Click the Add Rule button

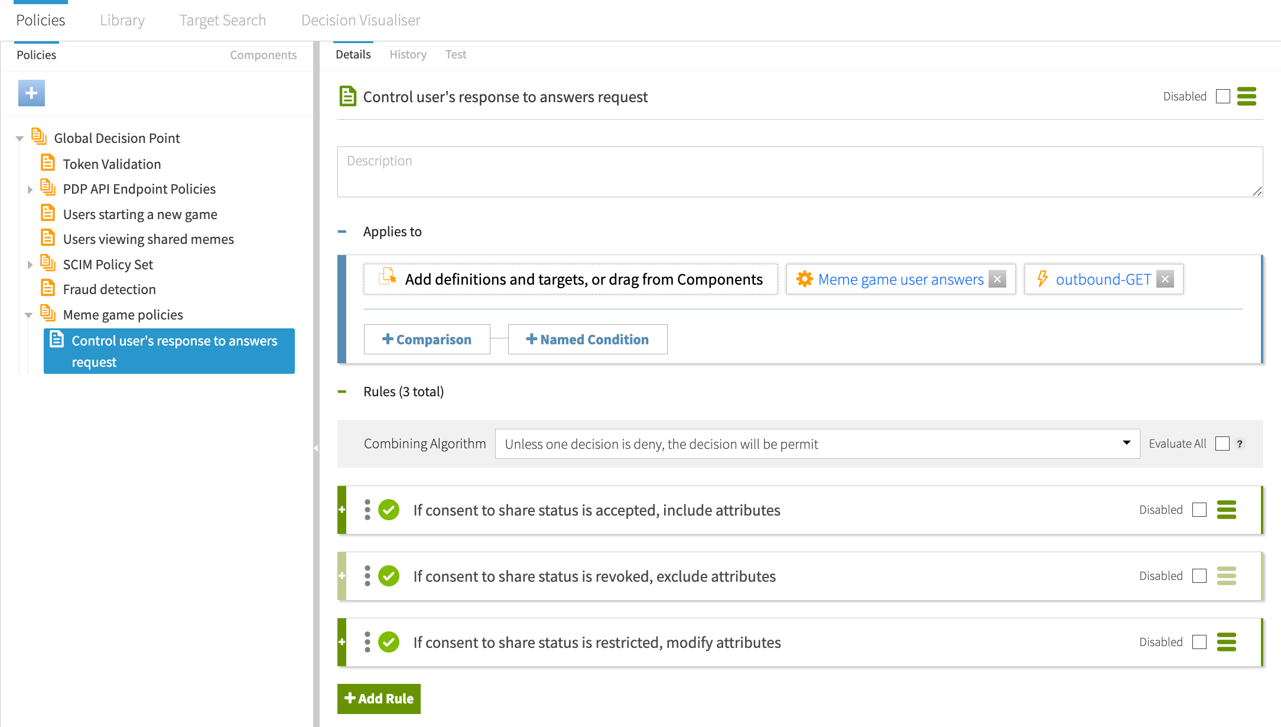379,699
